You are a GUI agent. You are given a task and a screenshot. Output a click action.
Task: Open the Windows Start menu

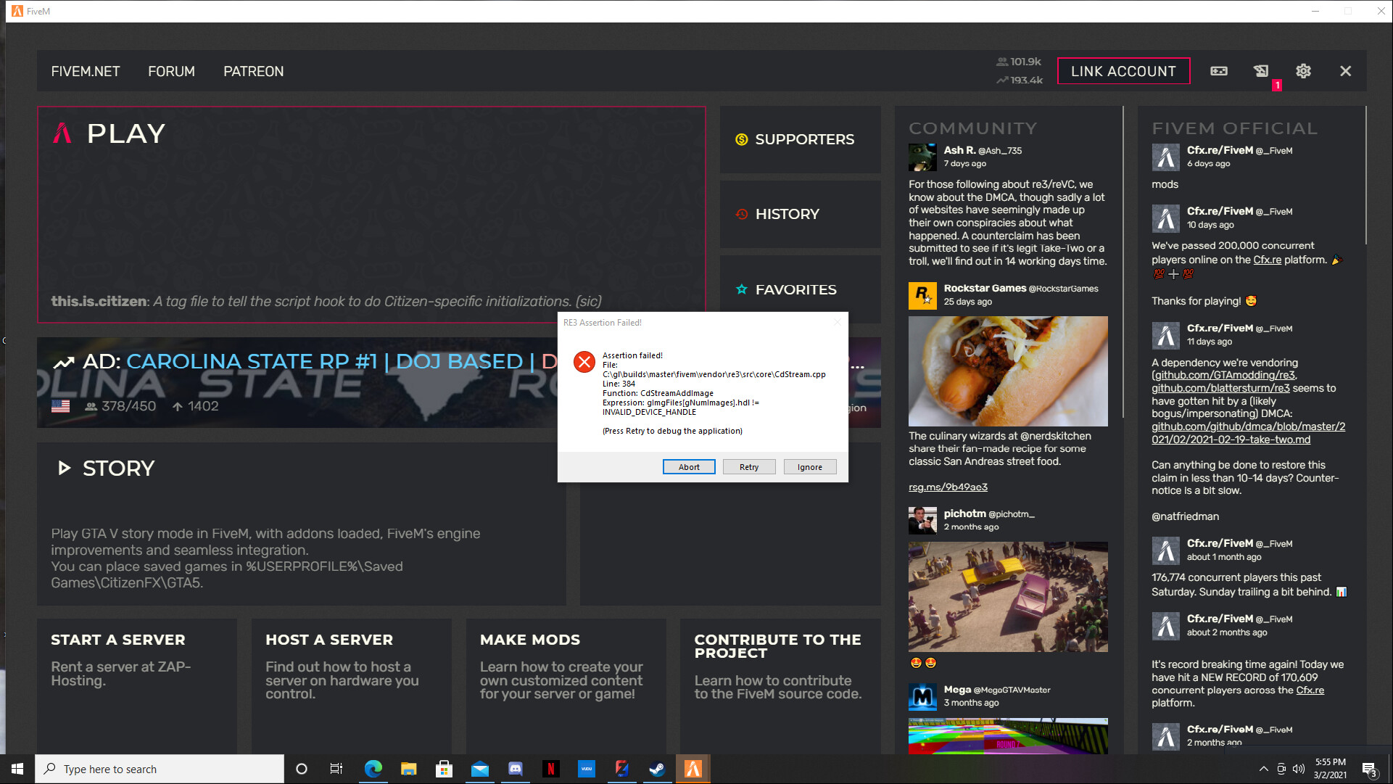17,769
